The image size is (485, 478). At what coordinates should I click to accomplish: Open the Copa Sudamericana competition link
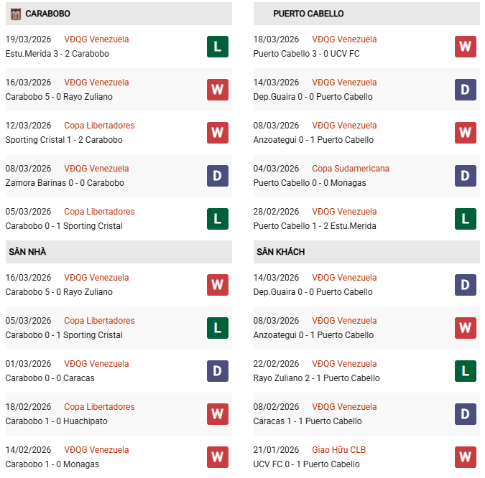351,169
